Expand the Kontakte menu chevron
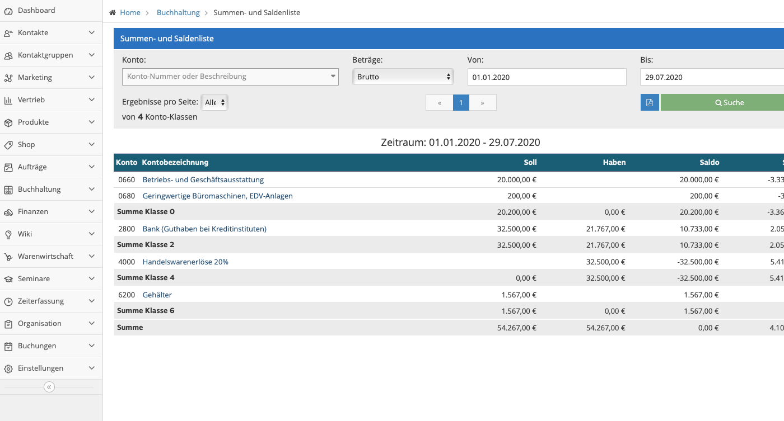Image resolution: width=784 pixels, height=421 pixels. (92, 33)
